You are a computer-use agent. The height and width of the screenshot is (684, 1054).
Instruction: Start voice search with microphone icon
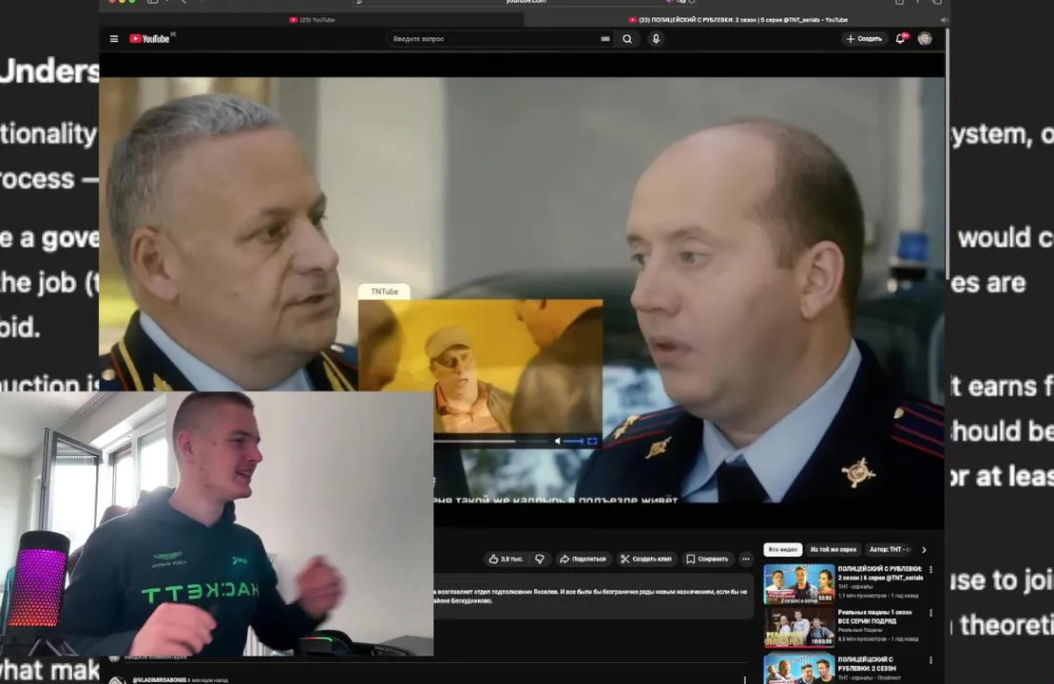coord(656,39)
